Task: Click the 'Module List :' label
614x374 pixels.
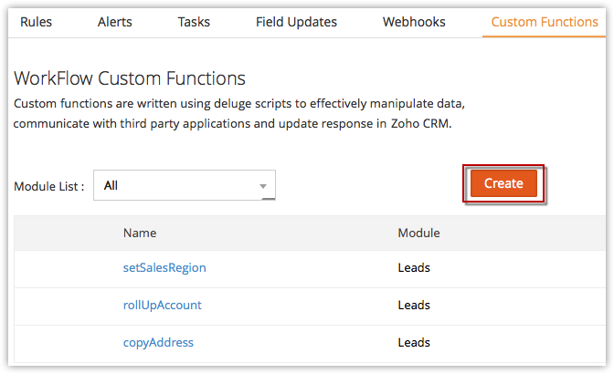Action: [x=49, y=186]
